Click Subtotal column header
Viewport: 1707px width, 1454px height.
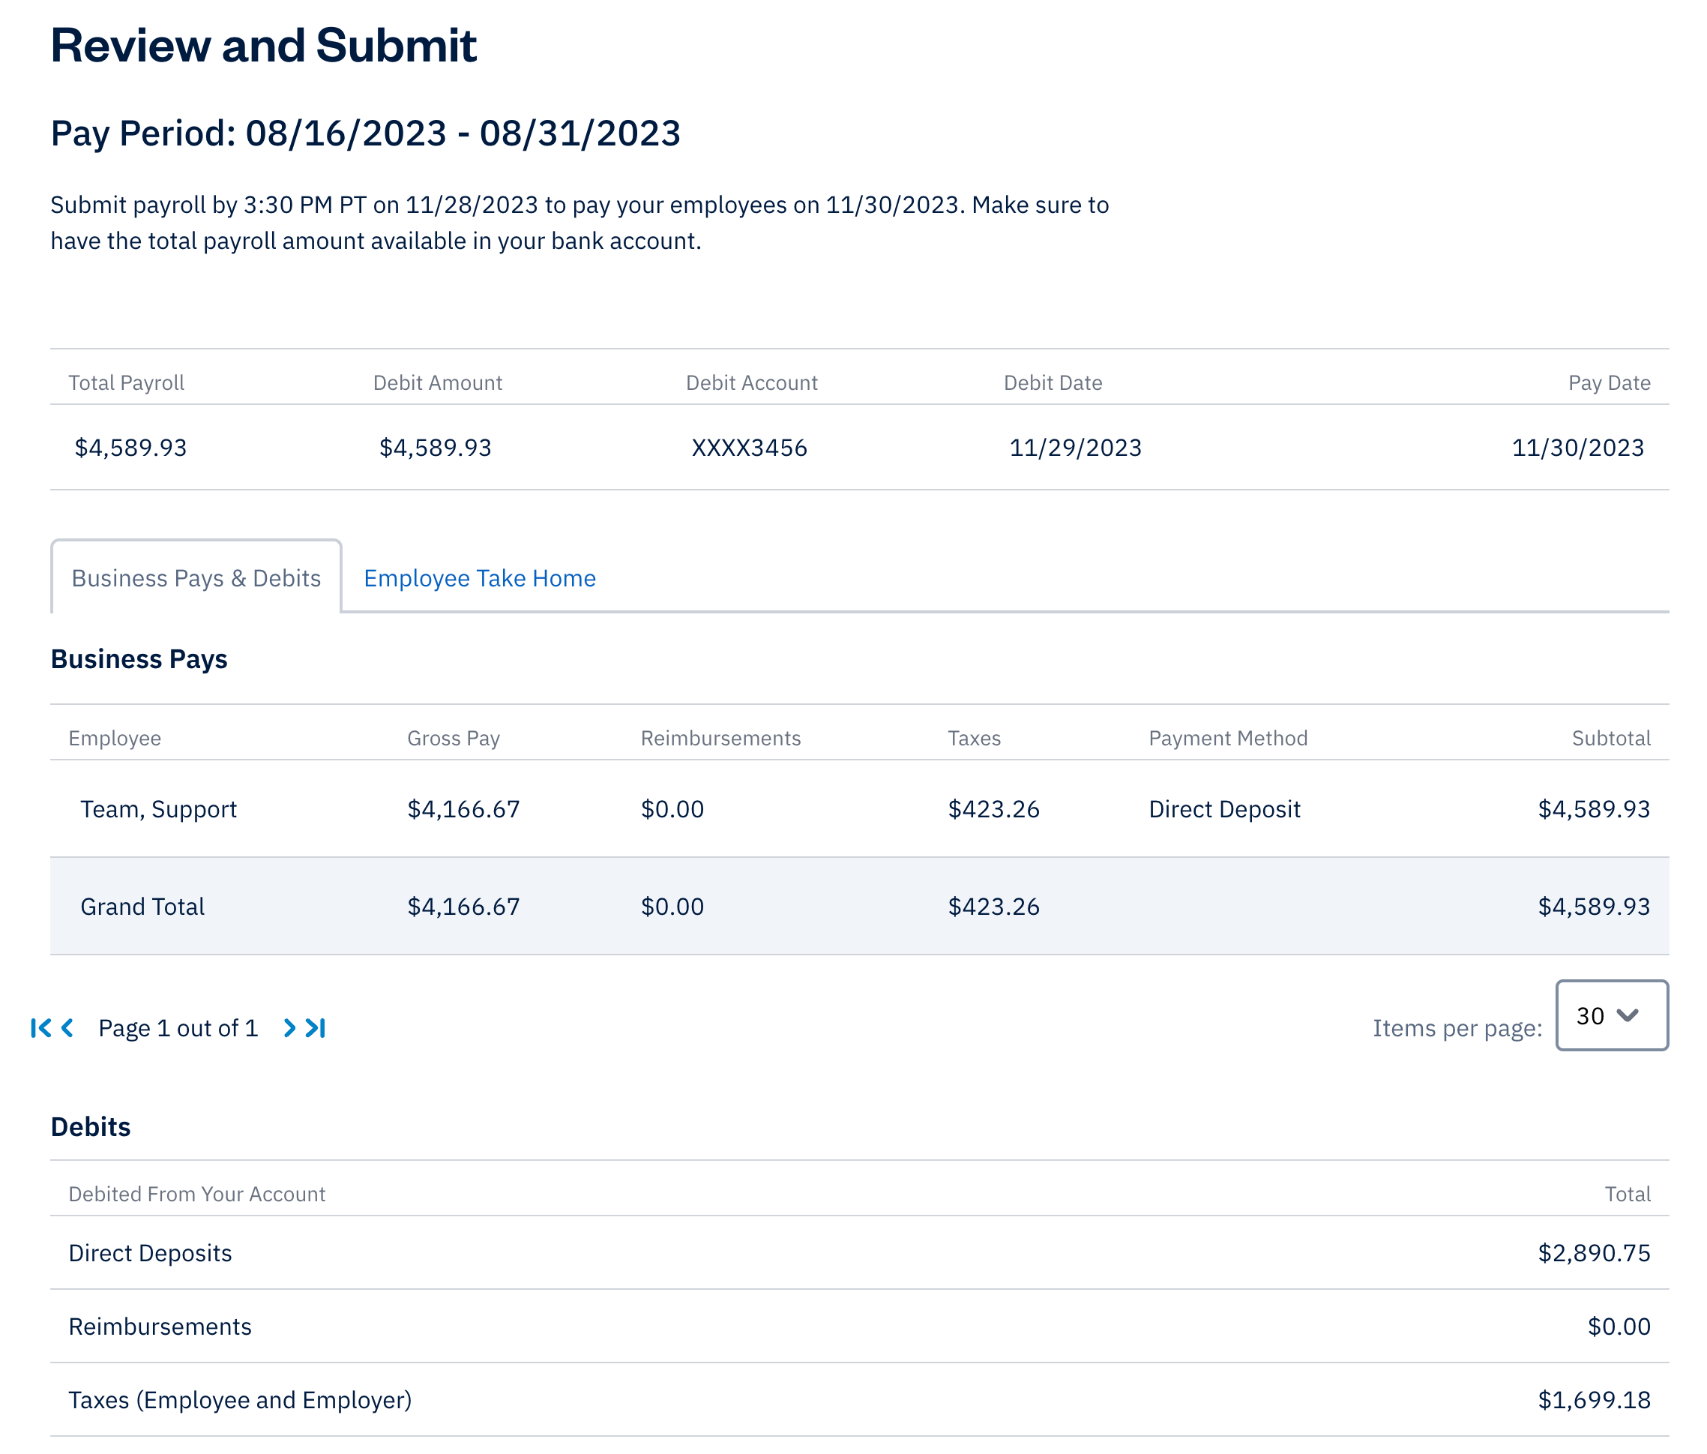pos(1610,738)
